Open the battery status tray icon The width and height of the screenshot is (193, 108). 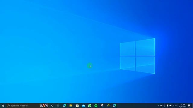click(x=170, y=106)
